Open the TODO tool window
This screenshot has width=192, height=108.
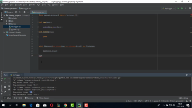(x=18, y=98)
